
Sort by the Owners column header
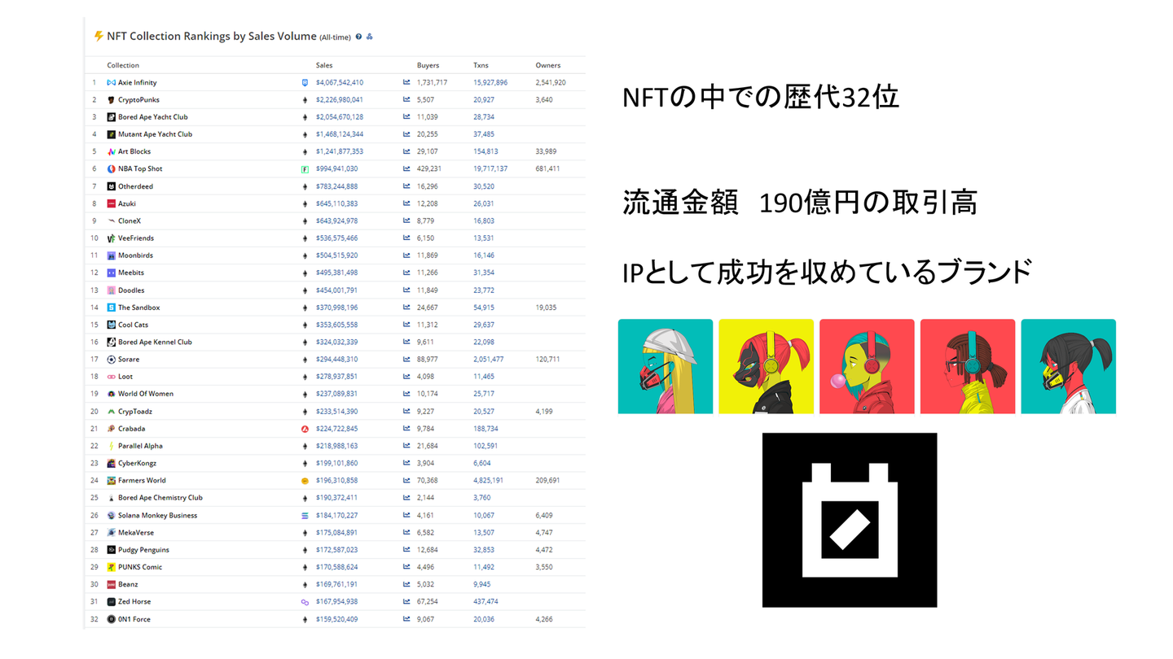pyautogui.click(x=548, y=65)
